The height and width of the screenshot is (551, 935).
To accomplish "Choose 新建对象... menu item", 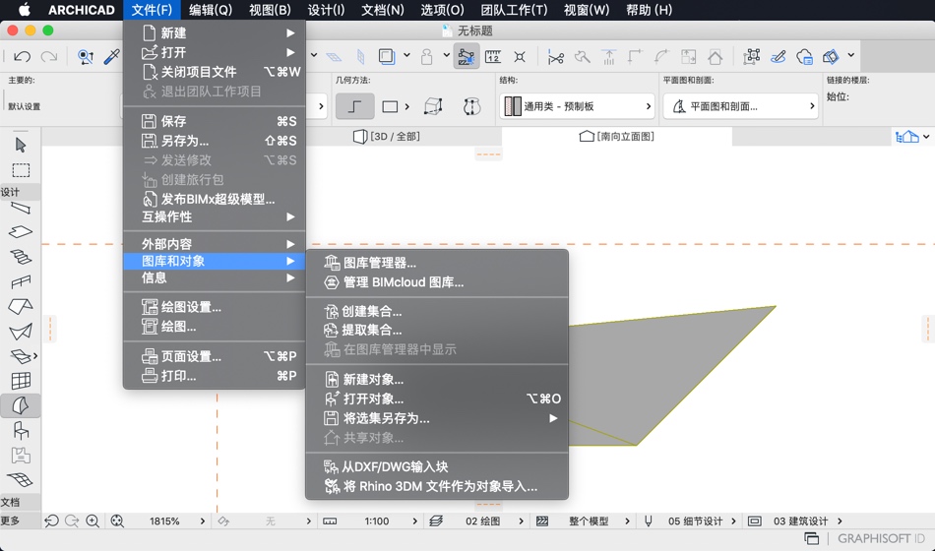I will [436, 379].
